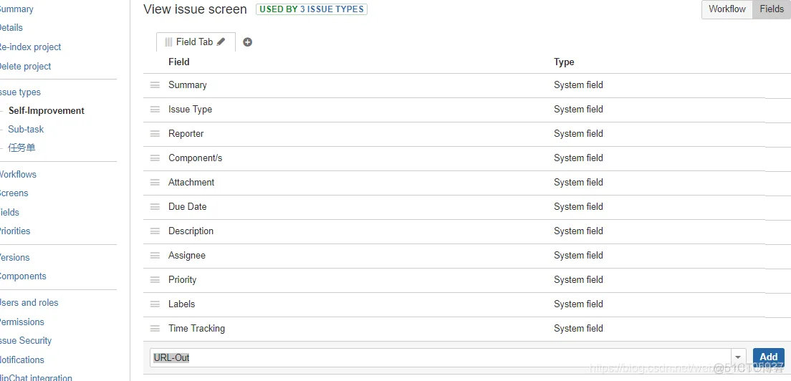Open Workflows in the sidebar

18,174
